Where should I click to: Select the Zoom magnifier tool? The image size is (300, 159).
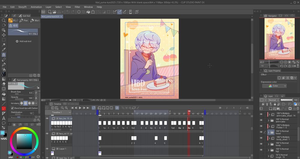point(4,21)
